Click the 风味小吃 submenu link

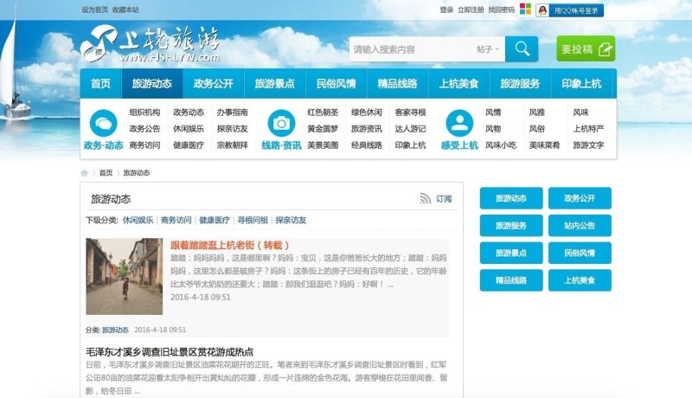pyautogui.click(x=501, y=145)
